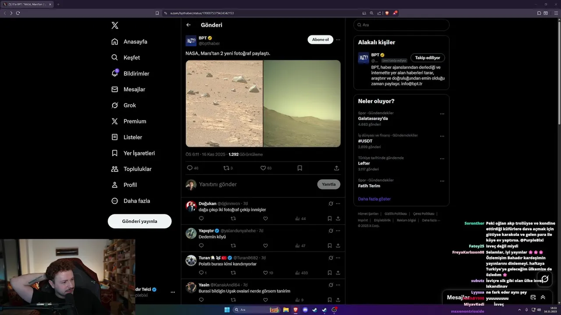Like Doğukan's reply
Screen dimensions: 561x315
point(265,218)
